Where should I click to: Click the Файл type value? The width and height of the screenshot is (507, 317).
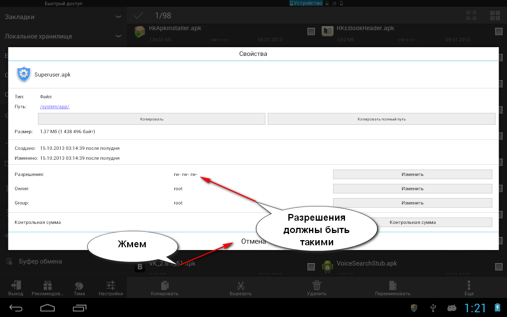click(46, 97)
